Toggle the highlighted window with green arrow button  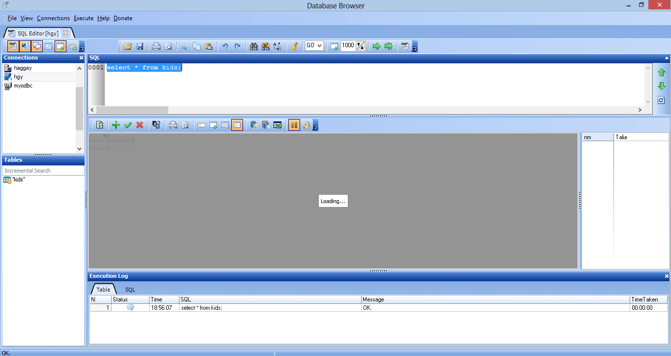click(61, 46)
